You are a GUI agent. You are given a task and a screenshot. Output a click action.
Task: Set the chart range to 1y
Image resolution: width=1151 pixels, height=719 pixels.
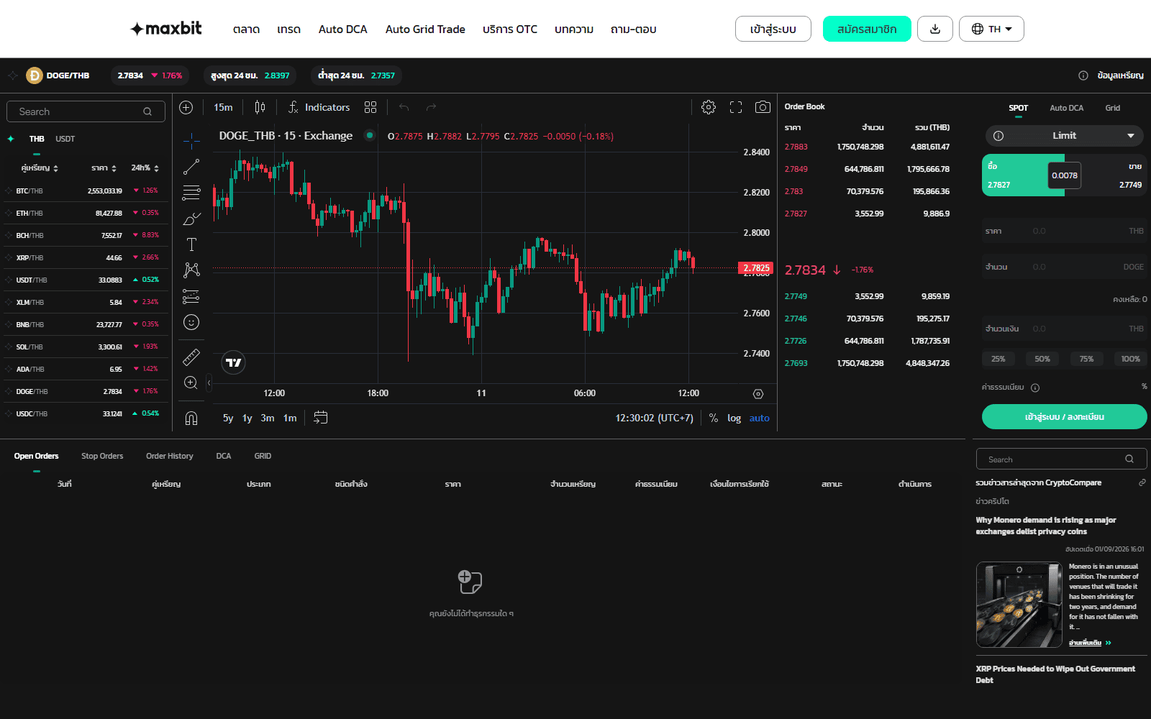point(247,418)
